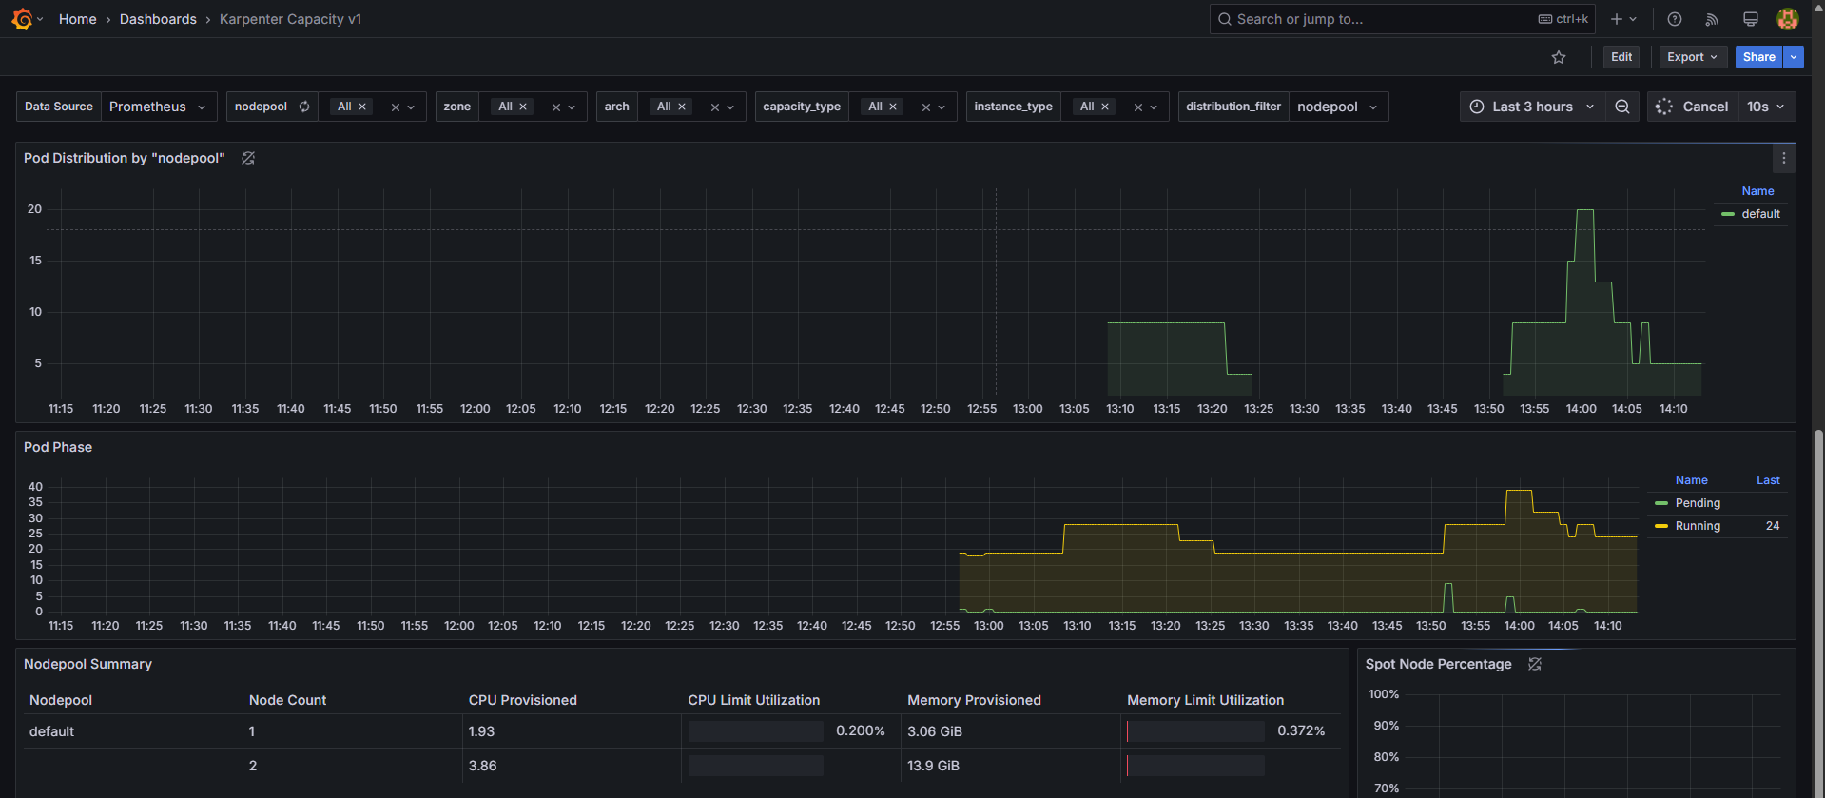
Task: Remove the All chip in instance_type filter
Action: (1105, 107)
